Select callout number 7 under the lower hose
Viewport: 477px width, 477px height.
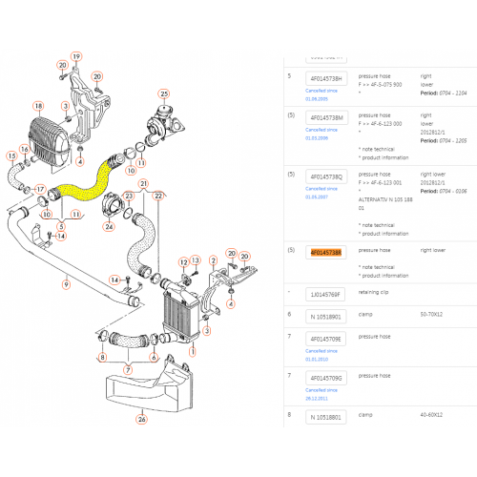128,370
